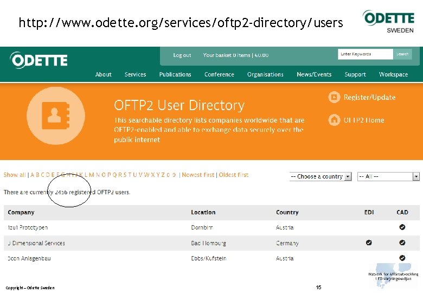Image resolution: width=423 pixels, height=293 pixels.
Task: Click the 1zu1 Prototypen company name
Action: 28,228
